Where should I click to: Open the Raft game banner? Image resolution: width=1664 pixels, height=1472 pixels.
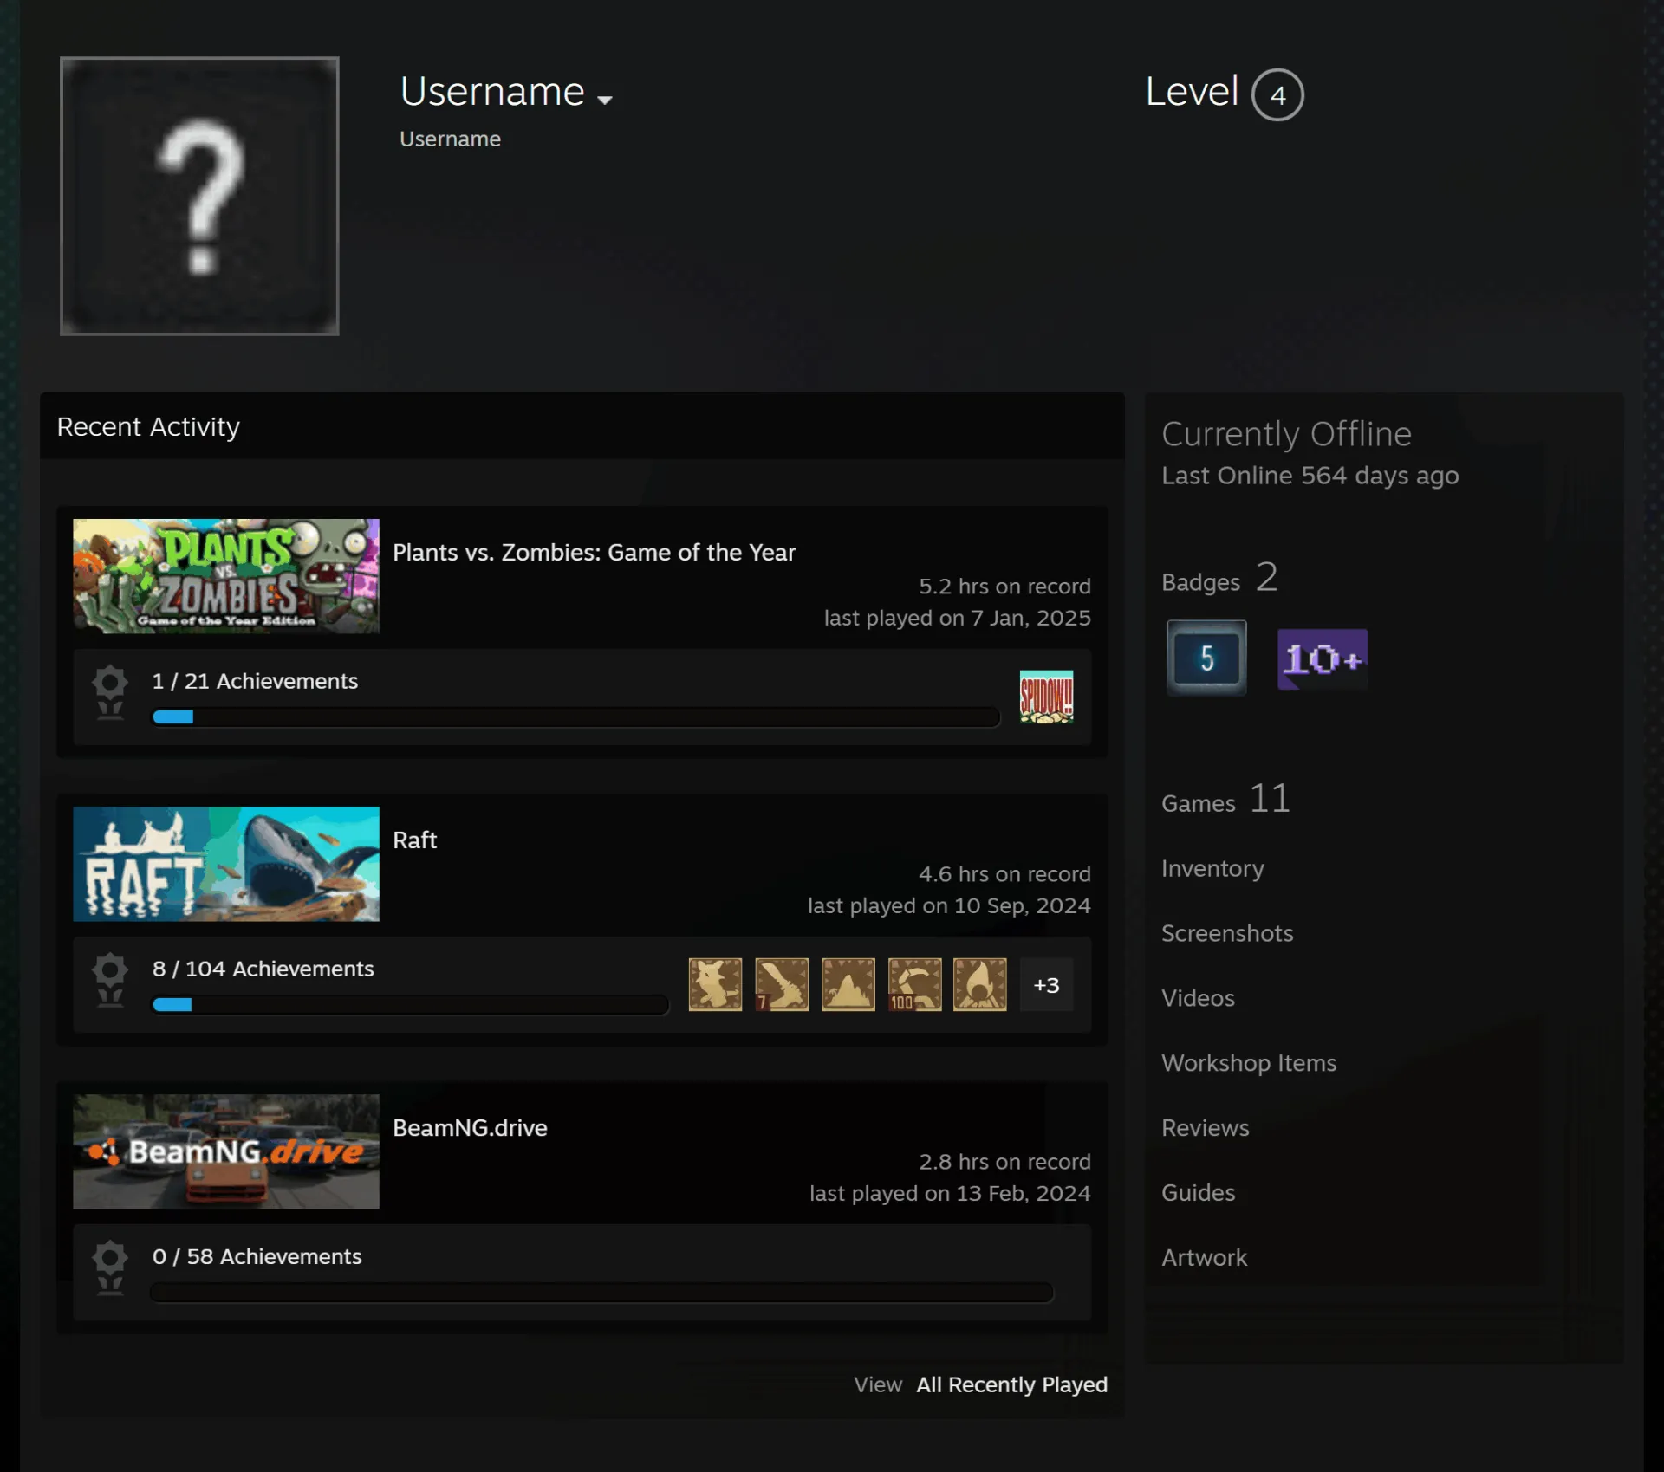coord(226,864)
